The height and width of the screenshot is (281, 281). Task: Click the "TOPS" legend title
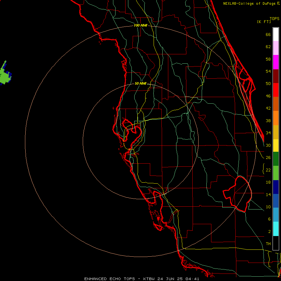coord(274,18)
